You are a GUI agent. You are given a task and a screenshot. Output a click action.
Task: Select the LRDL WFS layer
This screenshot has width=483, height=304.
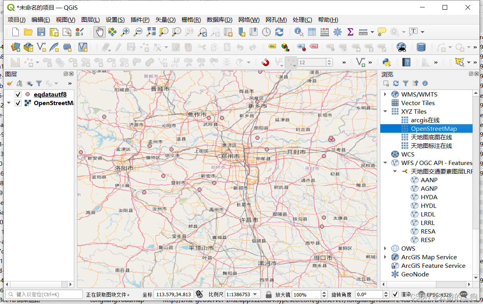click(428, 214)
